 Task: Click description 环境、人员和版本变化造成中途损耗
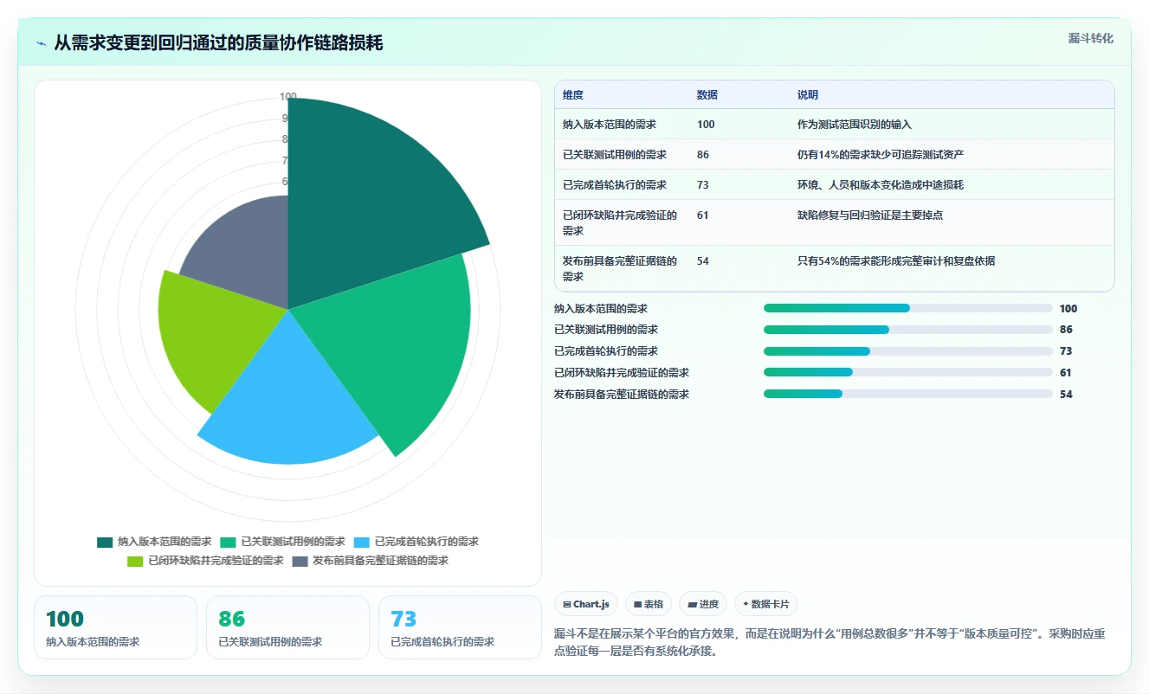point(881,185)
